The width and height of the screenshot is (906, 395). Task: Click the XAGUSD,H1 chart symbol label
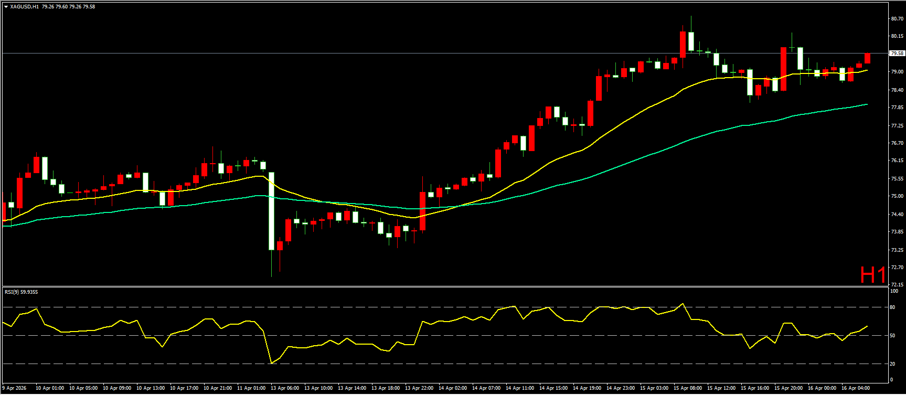(24, 7)
